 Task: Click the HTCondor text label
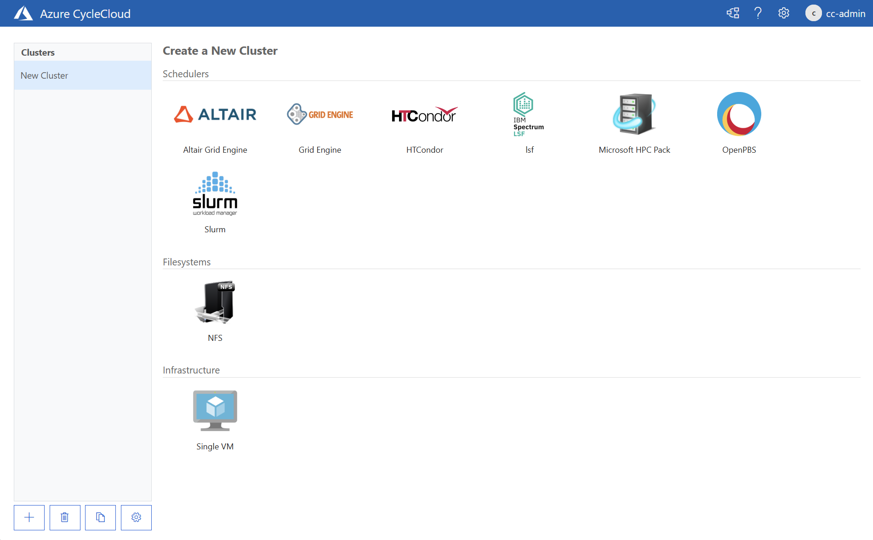(425, 150)
